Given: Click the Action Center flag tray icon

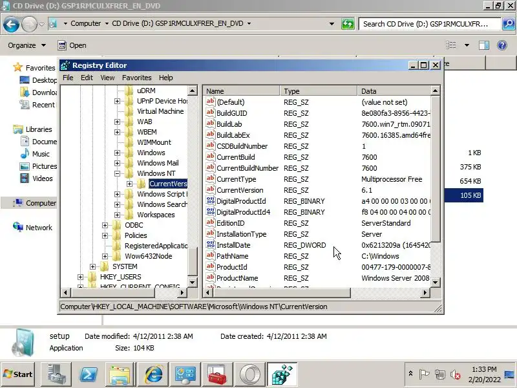Looking at the screenshot, I should (x=425, y=374).
